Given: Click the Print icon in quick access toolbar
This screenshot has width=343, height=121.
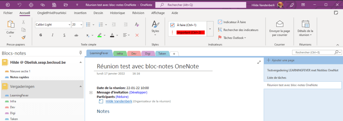Looking at the screenshot, I should pos(31,5).
